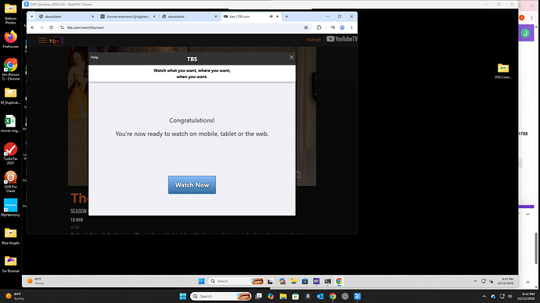
Task: Expand the Chrome tab search dropdown
Action: 31,16
